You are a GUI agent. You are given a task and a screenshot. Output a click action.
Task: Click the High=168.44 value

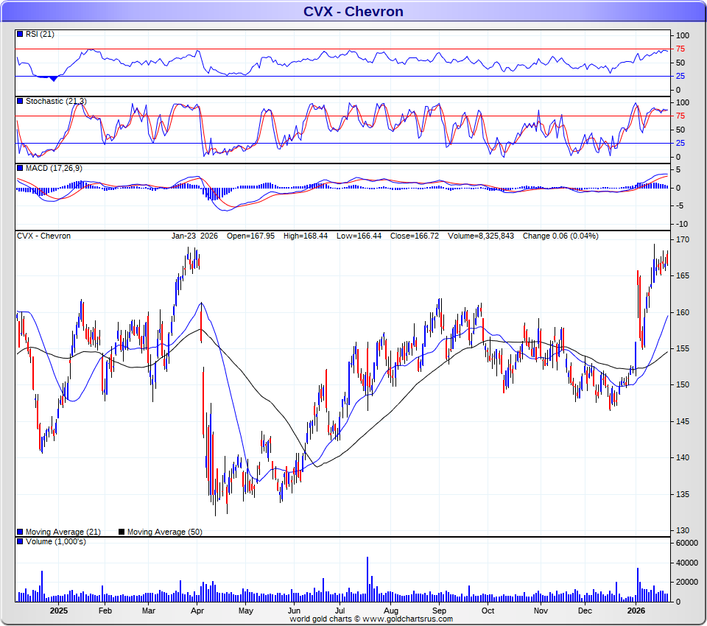click(306, 236)
